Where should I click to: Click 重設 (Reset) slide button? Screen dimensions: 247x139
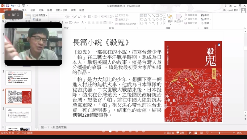[x=37, y=20]
